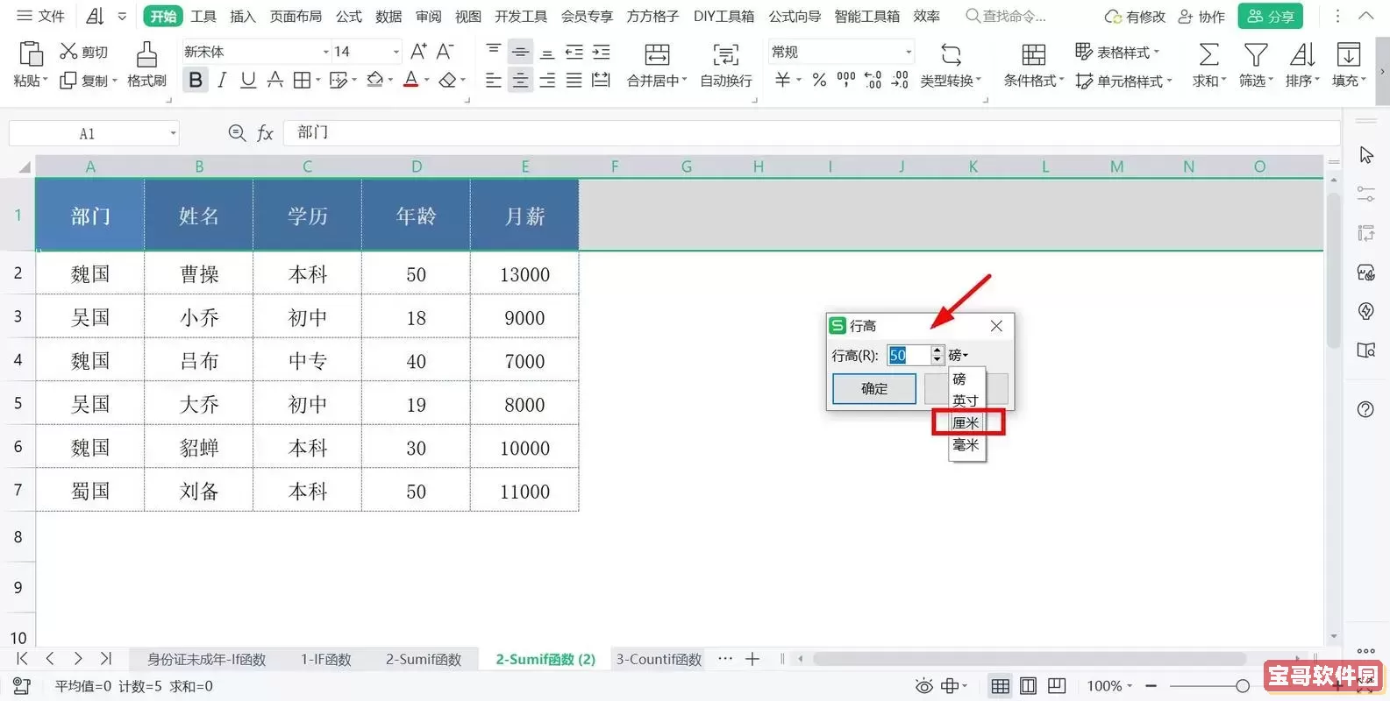
Task: Click the Filter funnel icon
Action: click(x=1256, y=55)
